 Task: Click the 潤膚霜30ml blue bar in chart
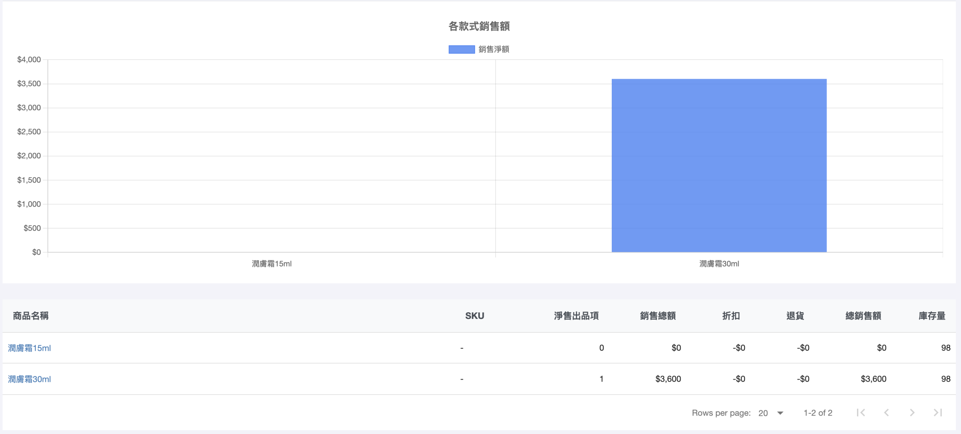point(719,165)
